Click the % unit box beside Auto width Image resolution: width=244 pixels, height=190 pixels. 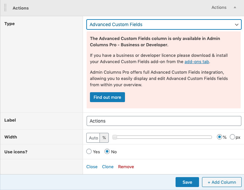[x=104, y=138]
